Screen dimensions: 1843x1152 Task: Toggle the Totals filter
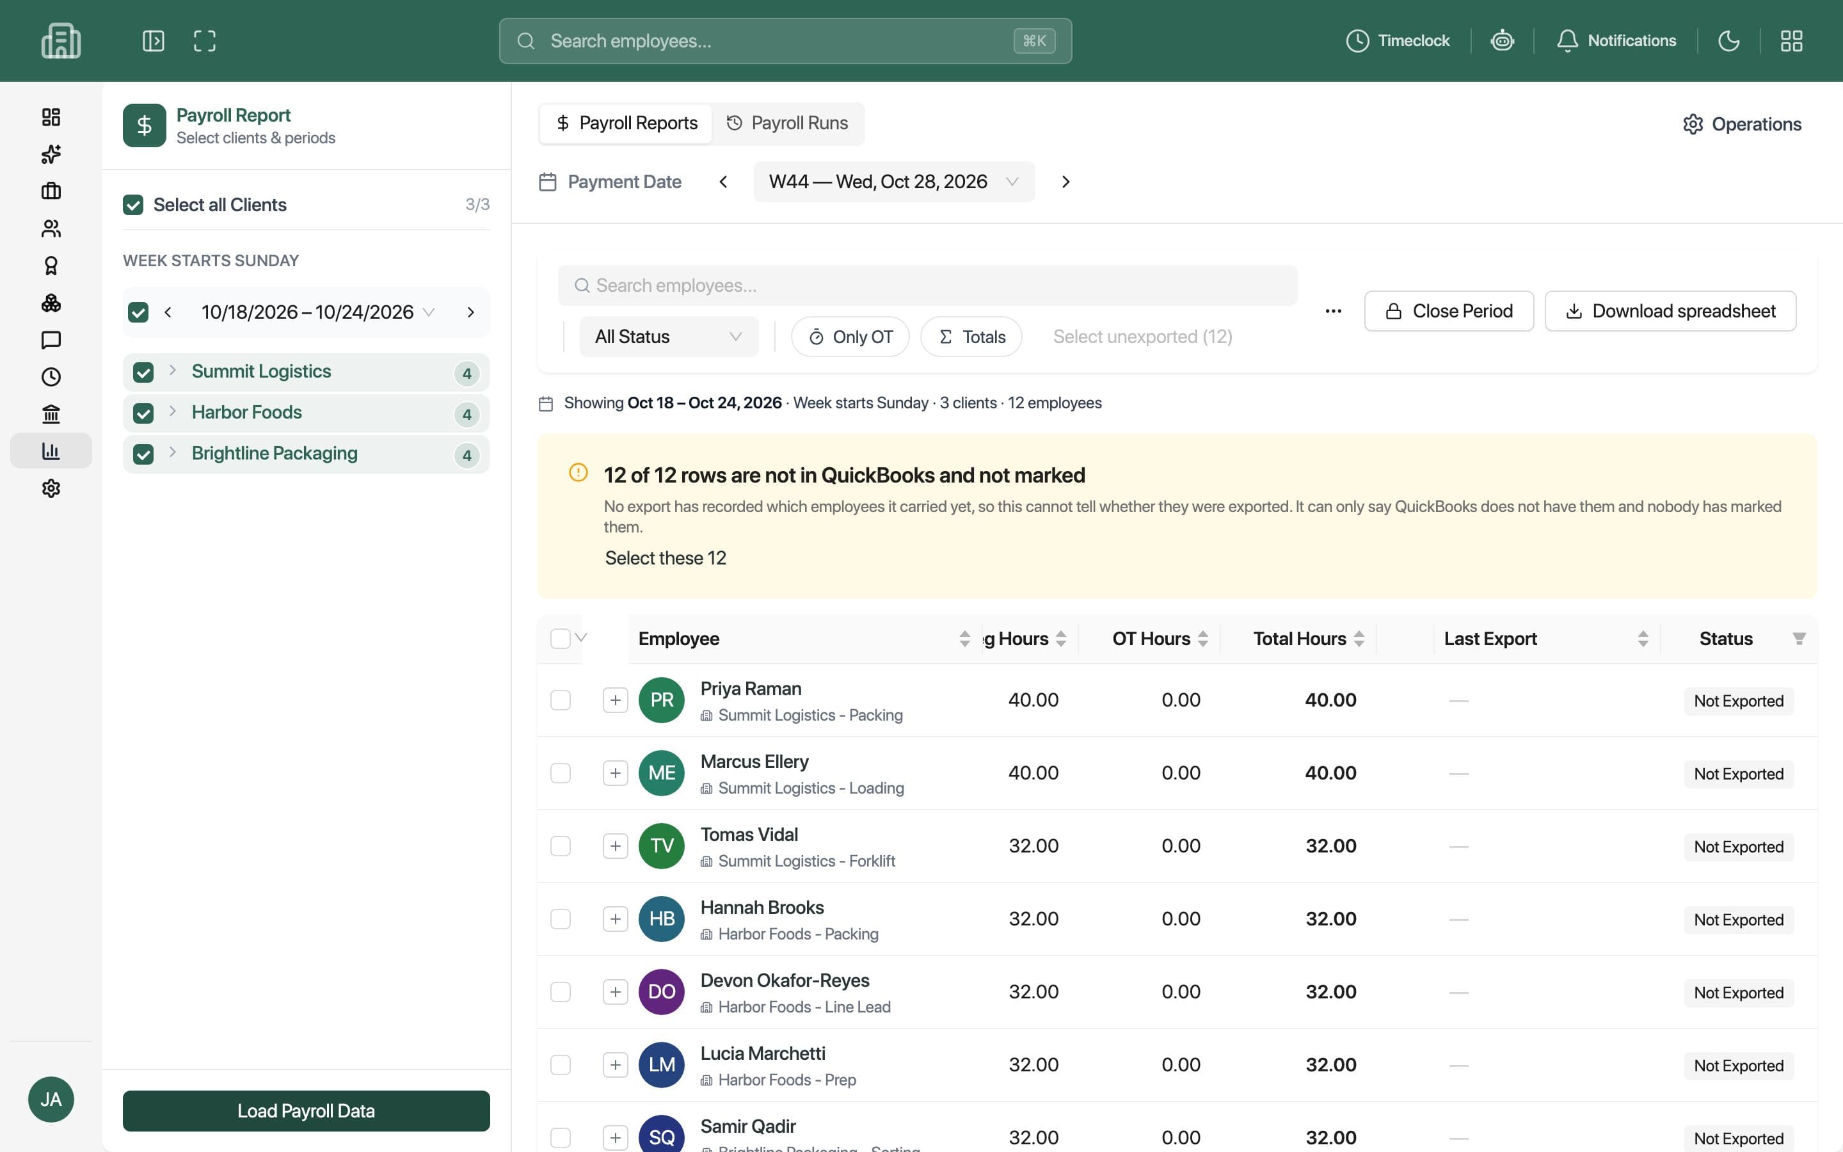pyautogui.click(x=972, y=337)
